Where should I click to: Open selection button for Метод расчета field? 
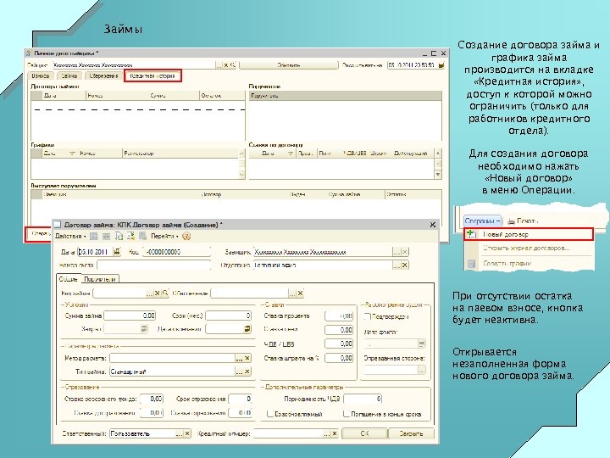click(239, 358)
